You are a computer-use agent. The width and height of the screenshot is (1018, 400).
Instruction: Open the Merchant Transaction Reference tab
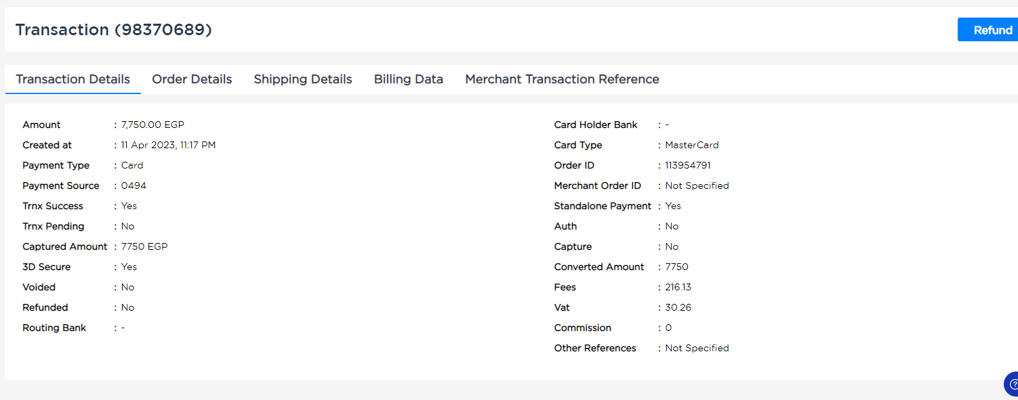coord(562,79)
